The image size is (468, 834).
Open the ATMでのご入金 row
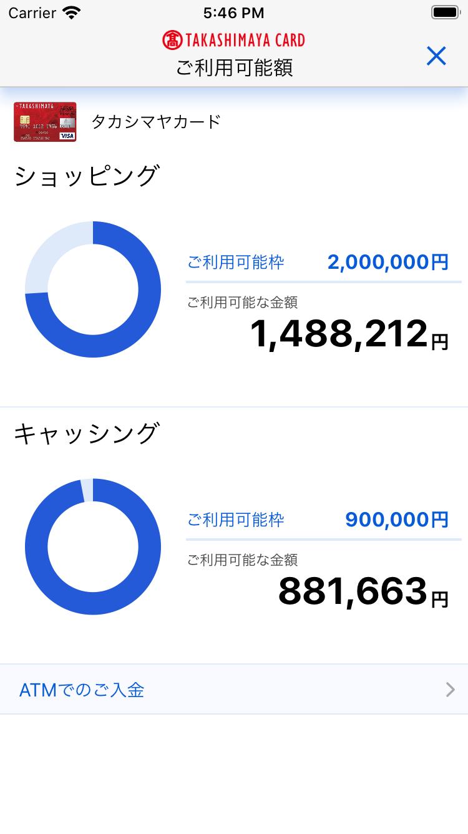(x=234, y=690)
